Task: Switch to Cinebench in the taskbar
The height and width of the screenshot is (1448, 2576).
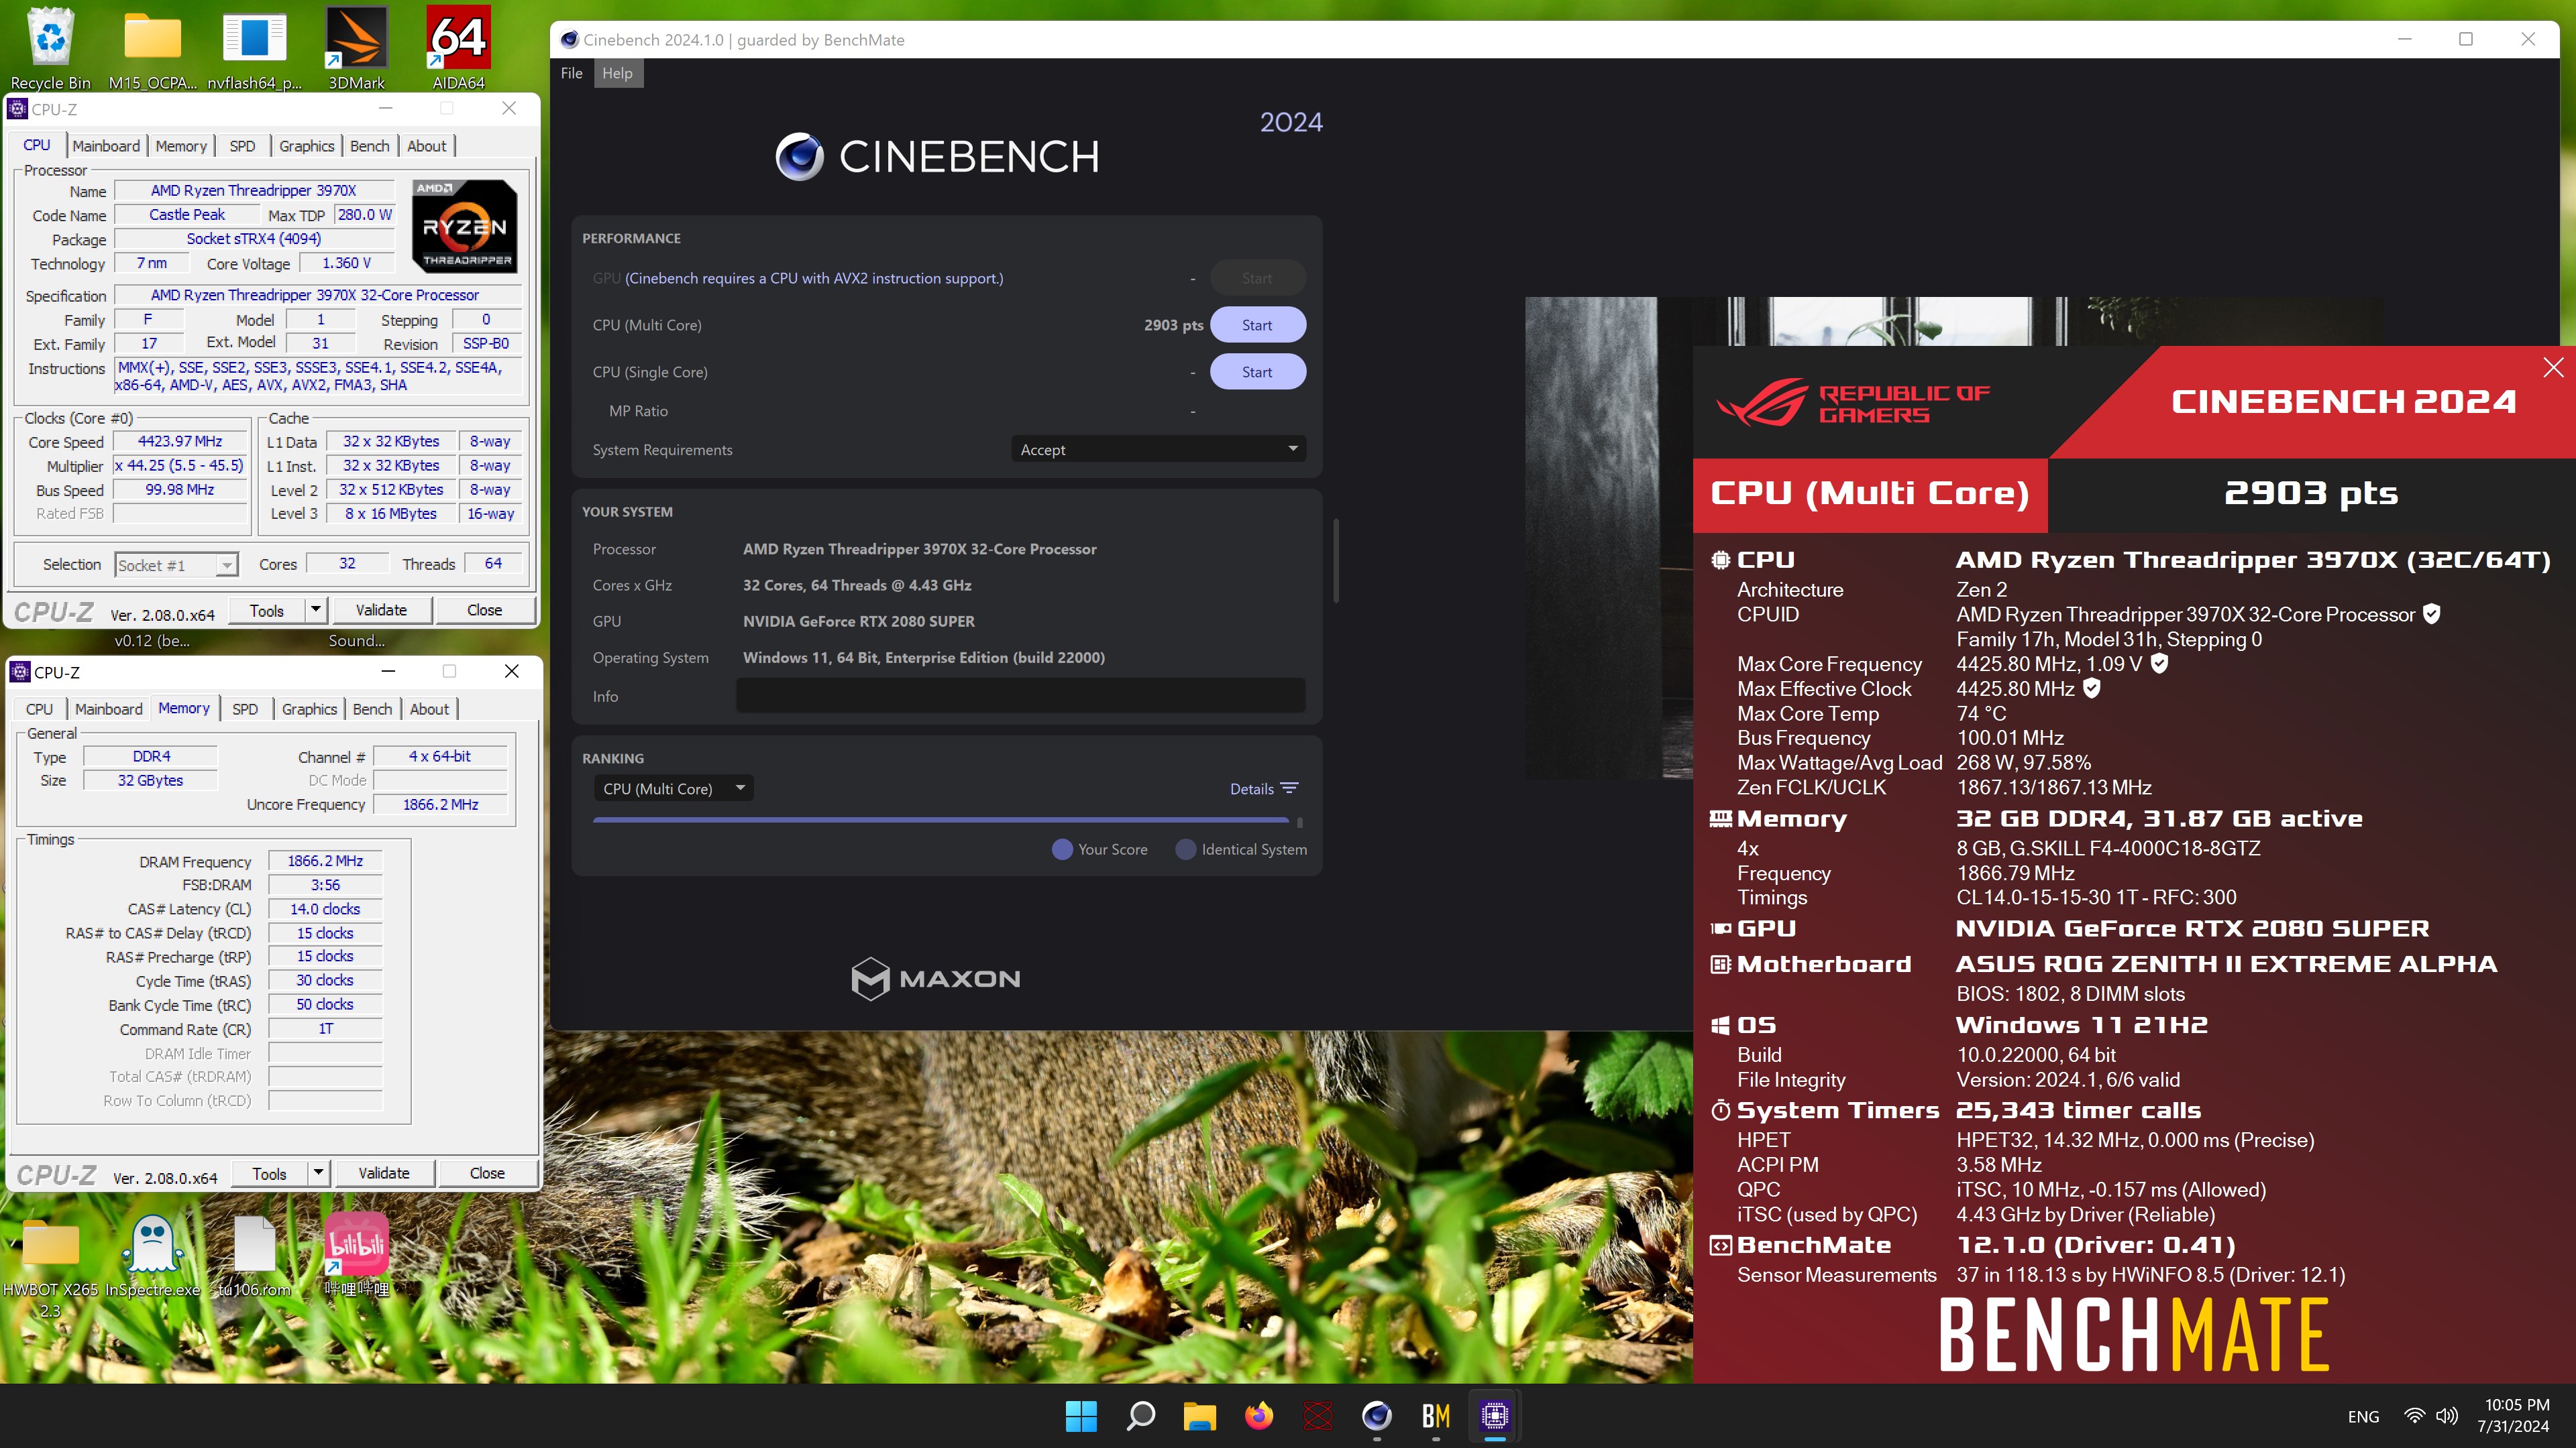Action: point(1377,1416)
